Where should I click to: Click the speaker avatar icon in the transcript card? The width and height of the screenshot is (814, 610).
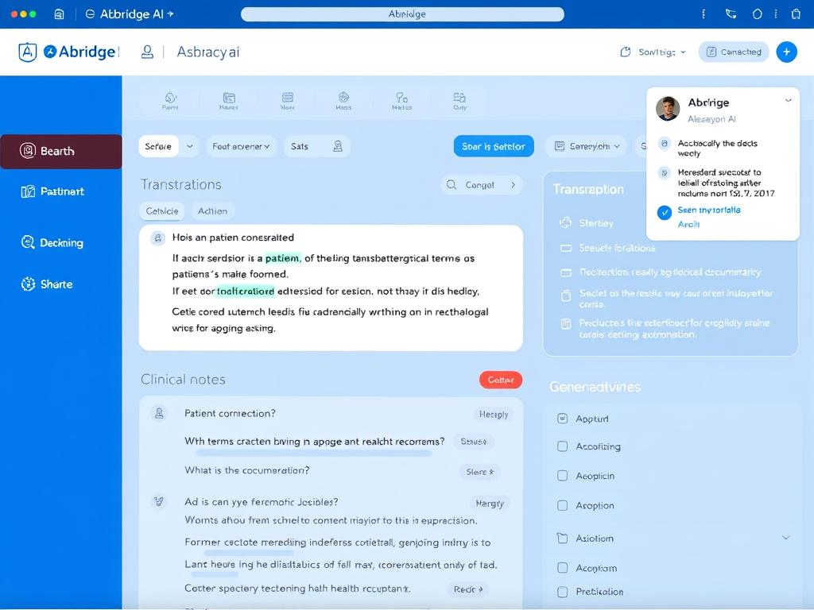coord(158,238)
